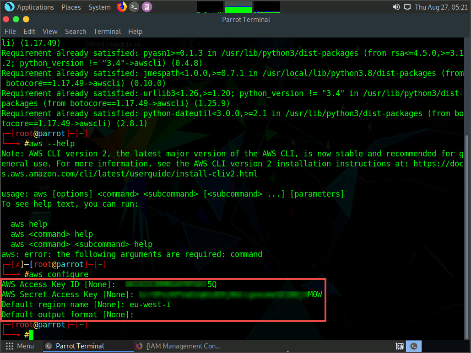Click the green system monitor graph
This screenshot has height=353, width=471.
click(x=238, y=7)
